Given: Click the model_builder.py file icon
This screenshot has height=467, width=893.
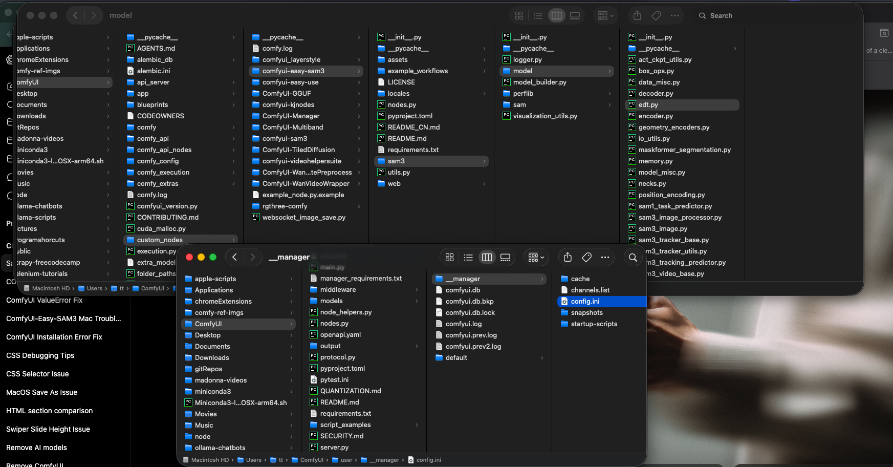Looking at the screenshot, I should point(507,82).
